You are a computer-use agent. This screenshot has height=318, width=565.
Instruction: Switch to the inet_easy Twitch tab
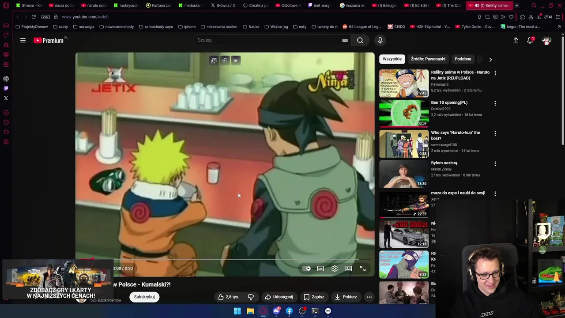pos(320,5)
